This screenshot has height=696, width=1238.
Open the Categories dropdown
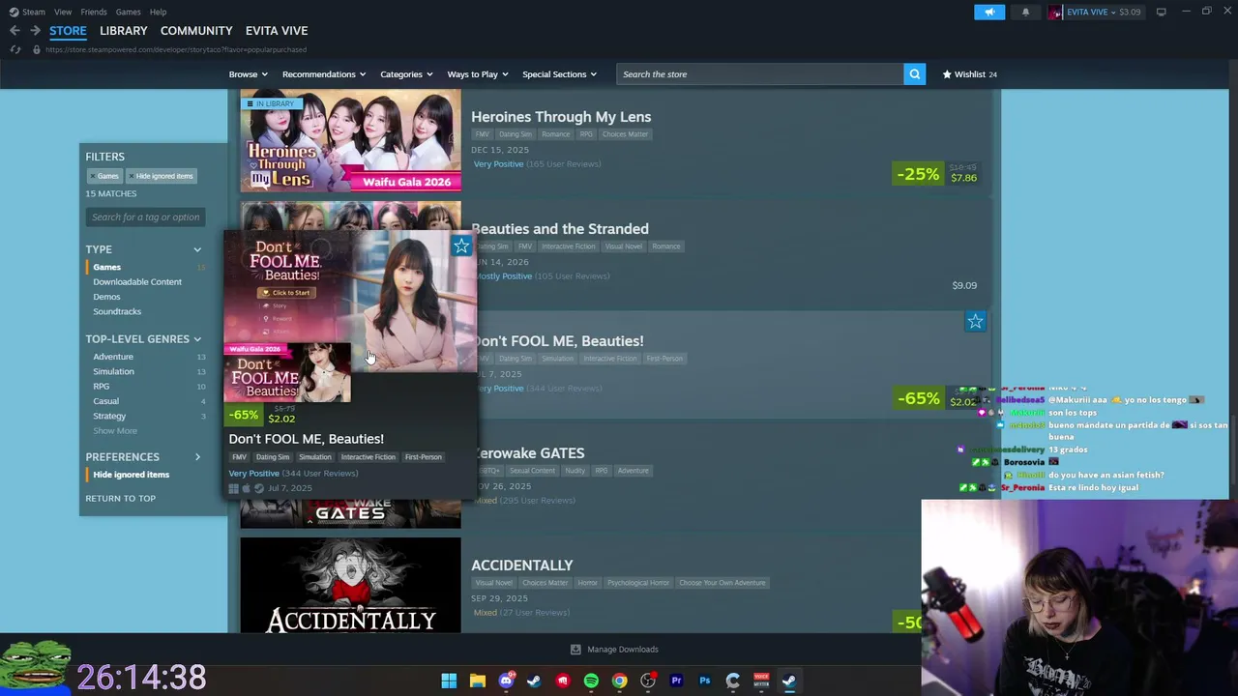tap(406, 74)
